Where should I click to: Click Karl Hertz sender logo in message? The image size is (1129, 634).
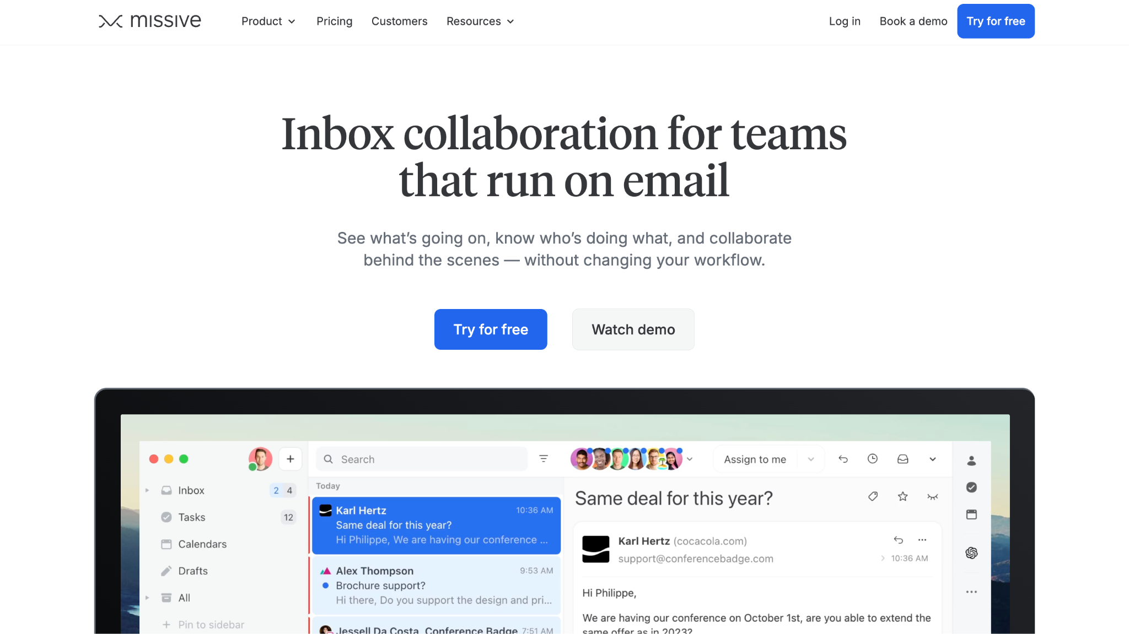point(596,549)
